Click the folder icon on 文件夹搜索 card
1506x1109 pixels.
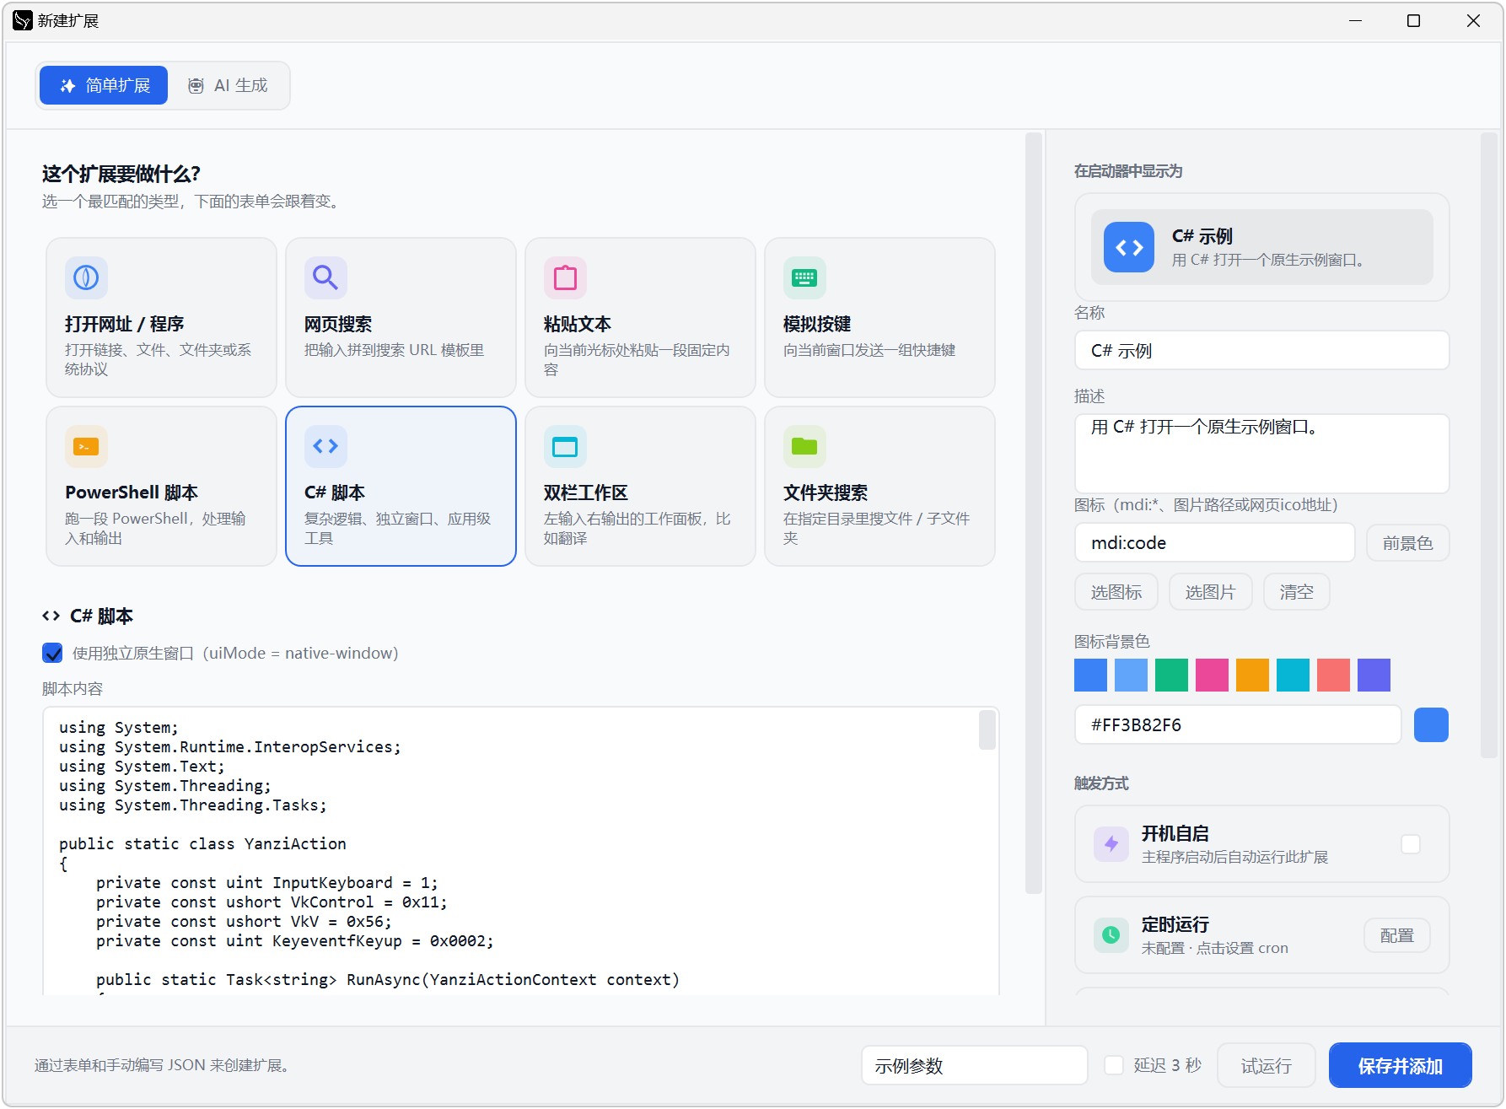pyautogui.click(x=804, y=446)
